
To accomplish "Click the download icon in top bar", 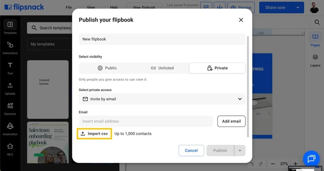I will 220,7.
